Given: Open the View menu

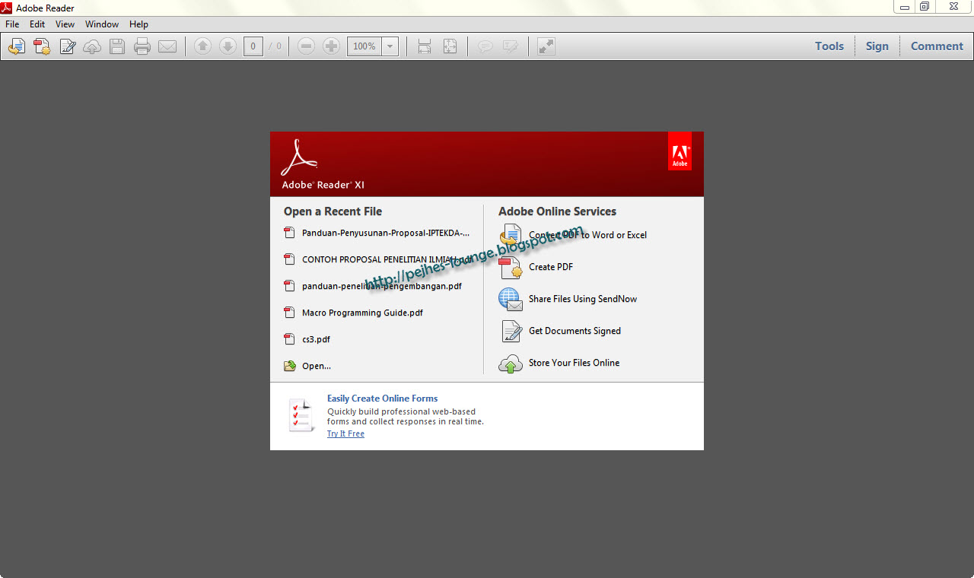Looking at the screenshot, I should (x=65, y=24).
